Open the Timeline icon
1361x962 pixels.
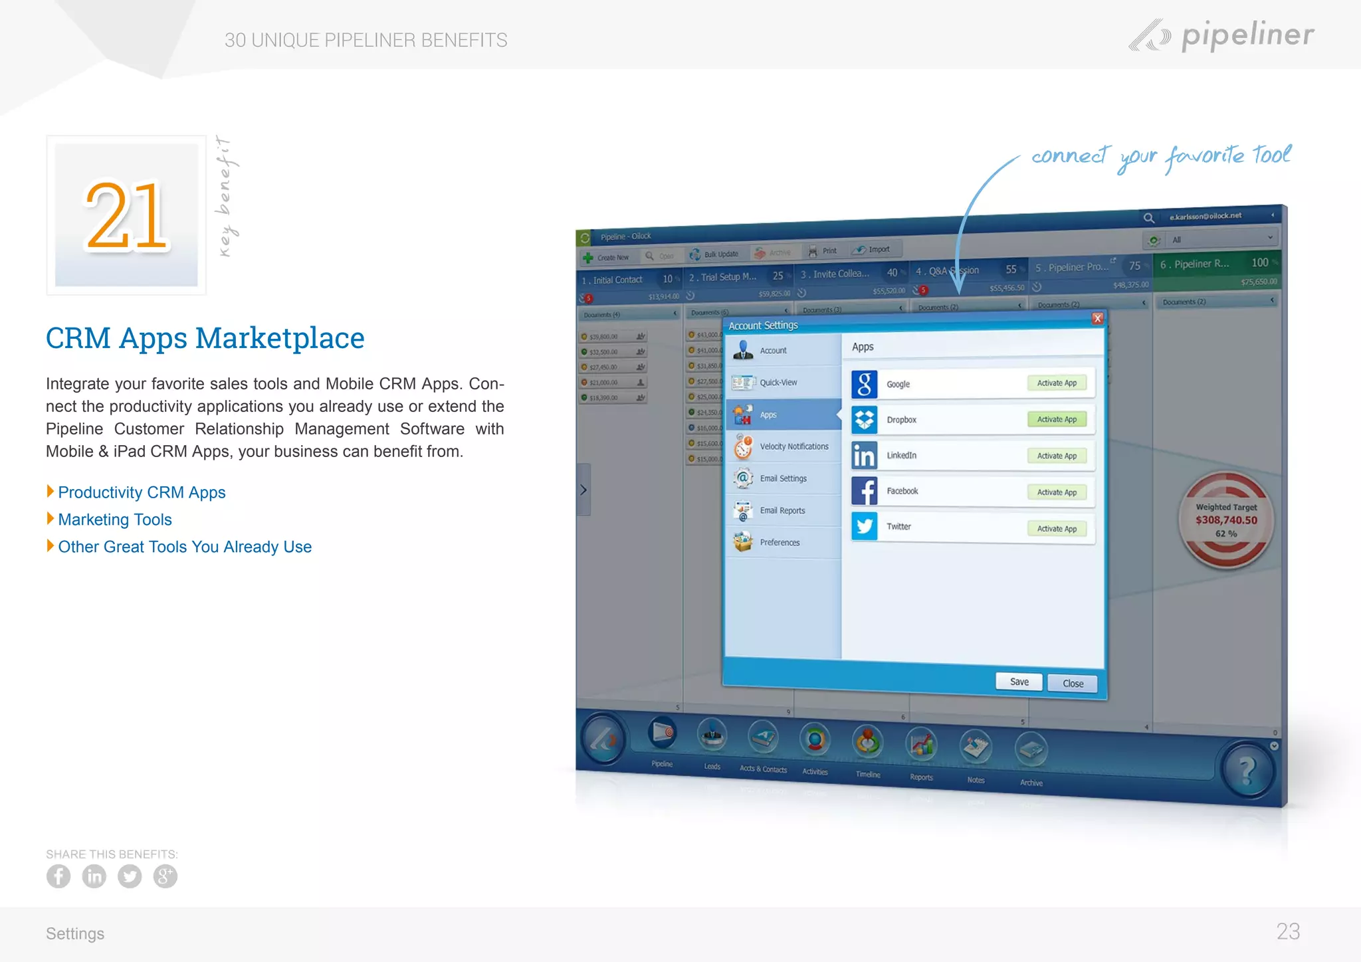coord(868,743)
